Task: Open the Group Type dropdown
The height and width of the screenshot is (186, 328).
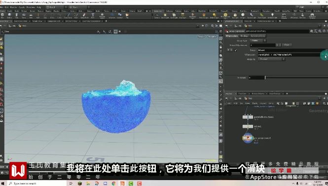Action: tap(258, 40)
